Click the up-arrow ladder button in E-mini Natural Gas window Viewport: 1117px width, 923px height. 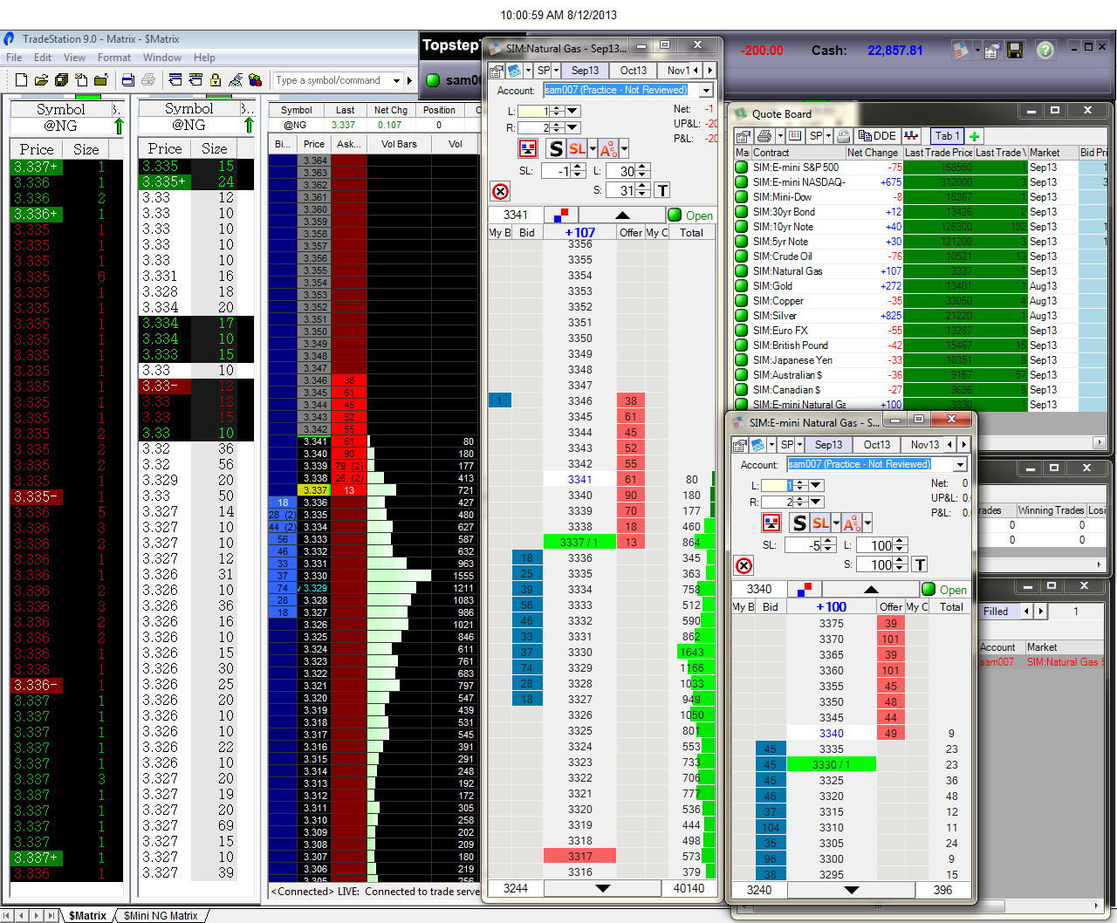coord(870,589)
